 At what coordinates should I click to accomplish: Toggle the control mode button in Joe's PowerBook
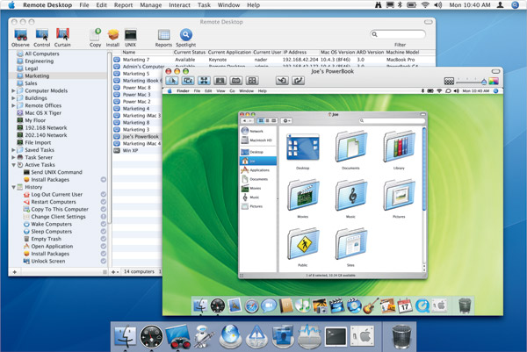click(x=172, y=81)
